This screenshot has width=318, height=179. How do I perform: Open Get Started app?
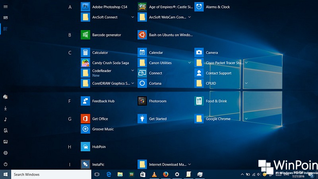click(153, 119)
